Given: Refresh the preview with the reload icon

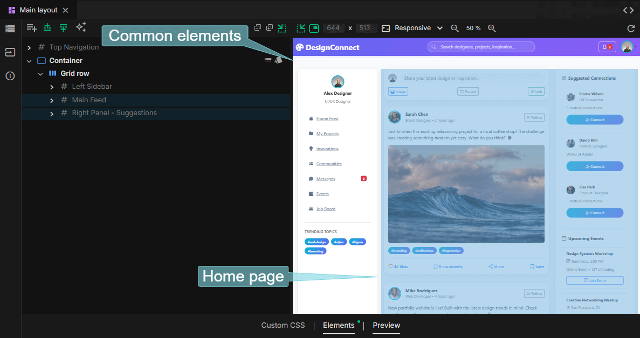Looking at the screenshot, I should click(631, 29).
